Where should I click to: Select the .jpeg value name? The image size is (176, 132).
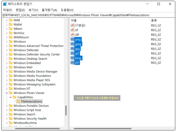(78, 44)
